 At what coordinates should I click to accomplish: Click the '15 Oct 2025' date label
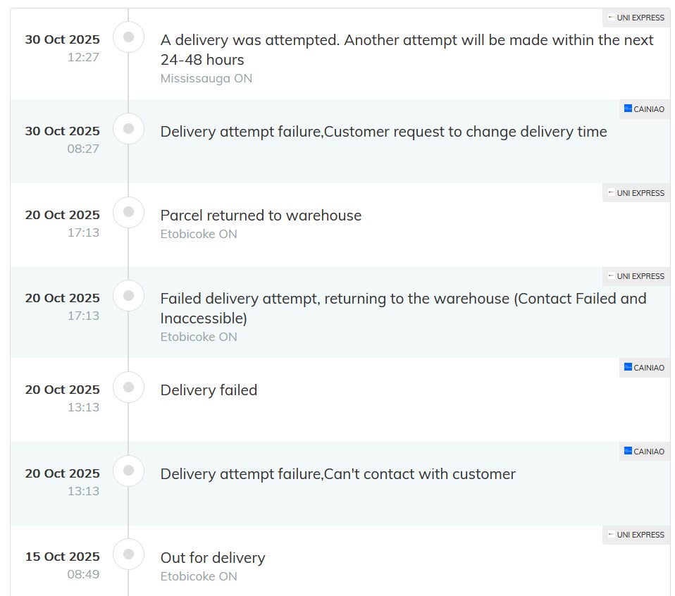62,557
